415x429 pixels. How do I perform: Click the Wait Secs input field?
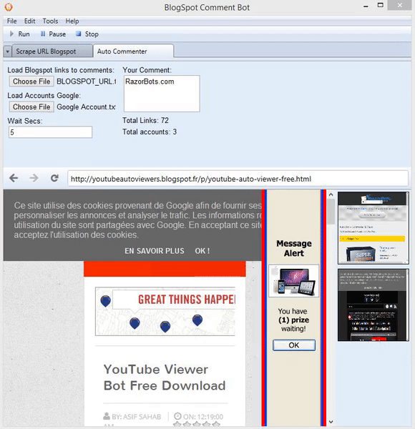pos(50,132)
